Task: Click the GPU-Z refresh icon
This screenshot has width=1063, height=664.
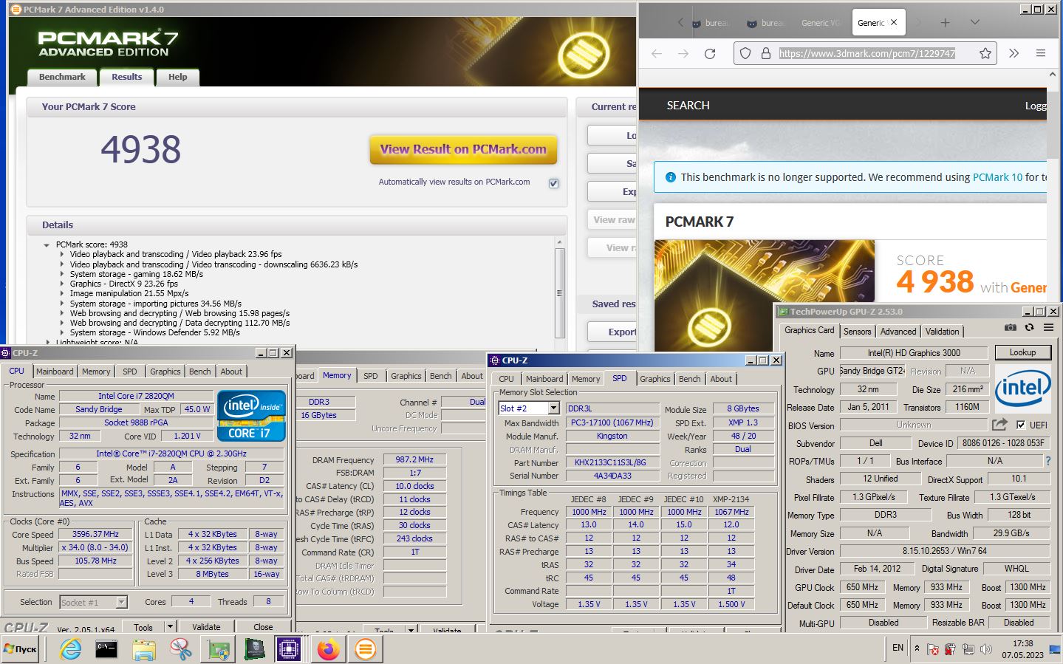Action: (x=1029, y=328)
